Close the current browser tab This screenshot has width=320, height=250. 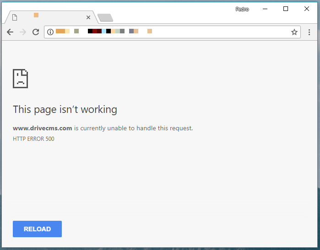point(88,17)
